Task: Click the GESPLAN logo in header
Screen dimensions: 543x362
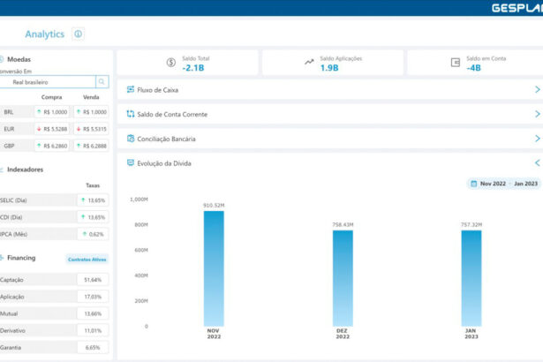Action: pos(517,8)
